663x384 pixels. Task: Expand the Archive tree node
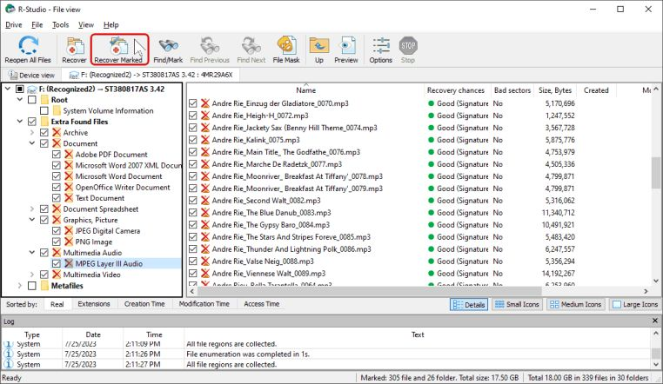pyautogui.click(x=32, y=133)
